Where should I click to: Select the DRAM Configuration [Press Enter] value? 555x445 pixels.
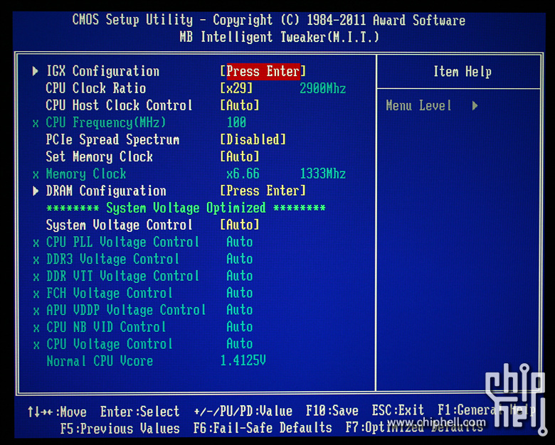pyautogui.click(x=263, y=191)
